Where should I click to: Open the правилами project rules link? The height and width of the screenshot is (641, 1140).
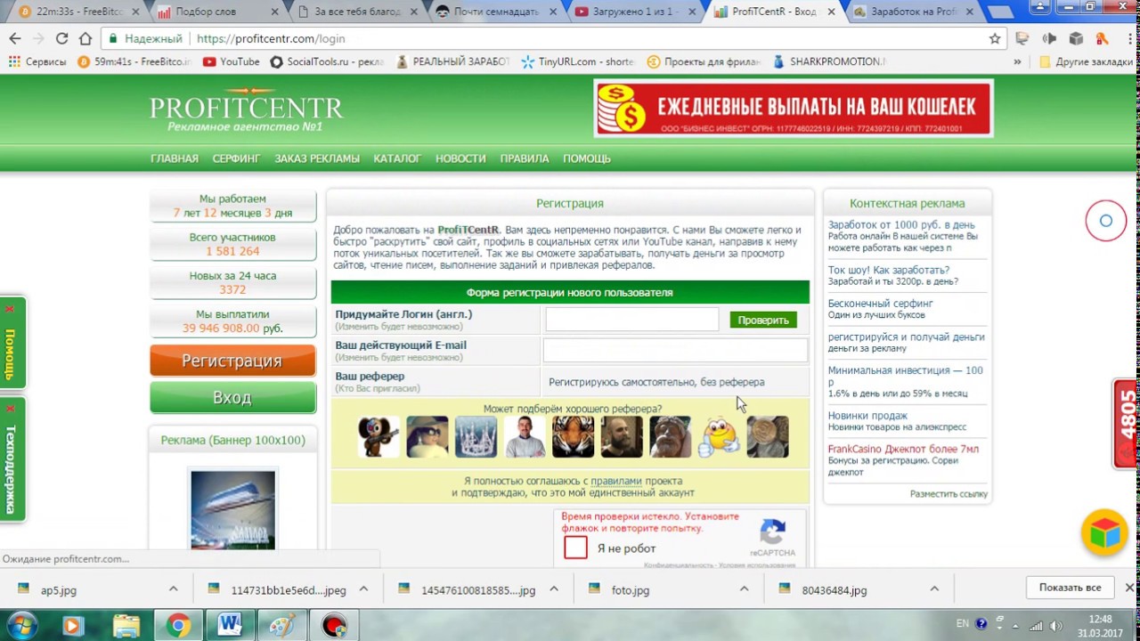[x=616, y=481]
